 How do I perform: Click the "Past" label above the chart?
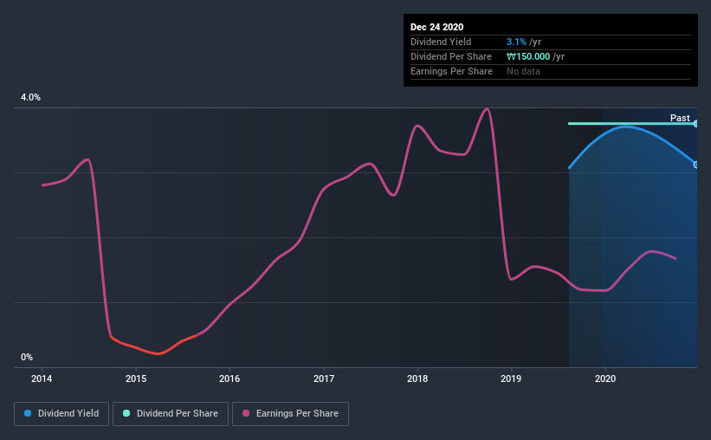point(680,118)
